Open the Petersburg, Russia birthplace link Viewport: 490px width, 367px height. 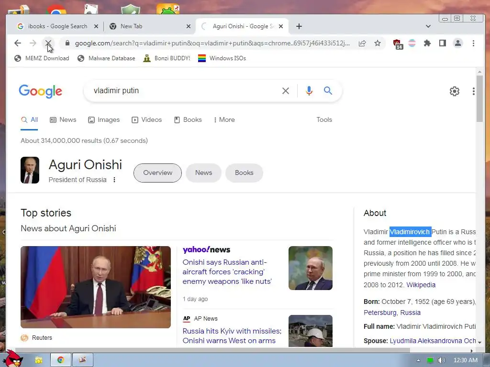point(392,313)
